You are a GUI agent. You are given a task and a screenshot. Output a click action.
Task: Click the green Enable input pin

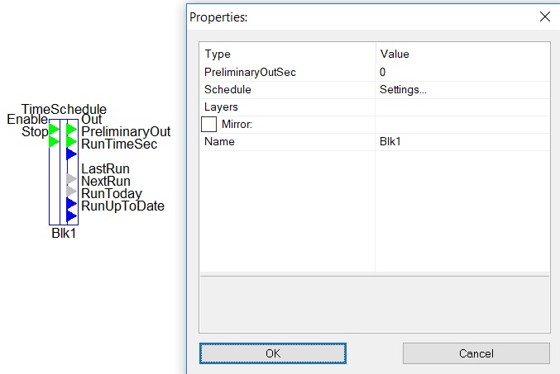coord(54,129)
